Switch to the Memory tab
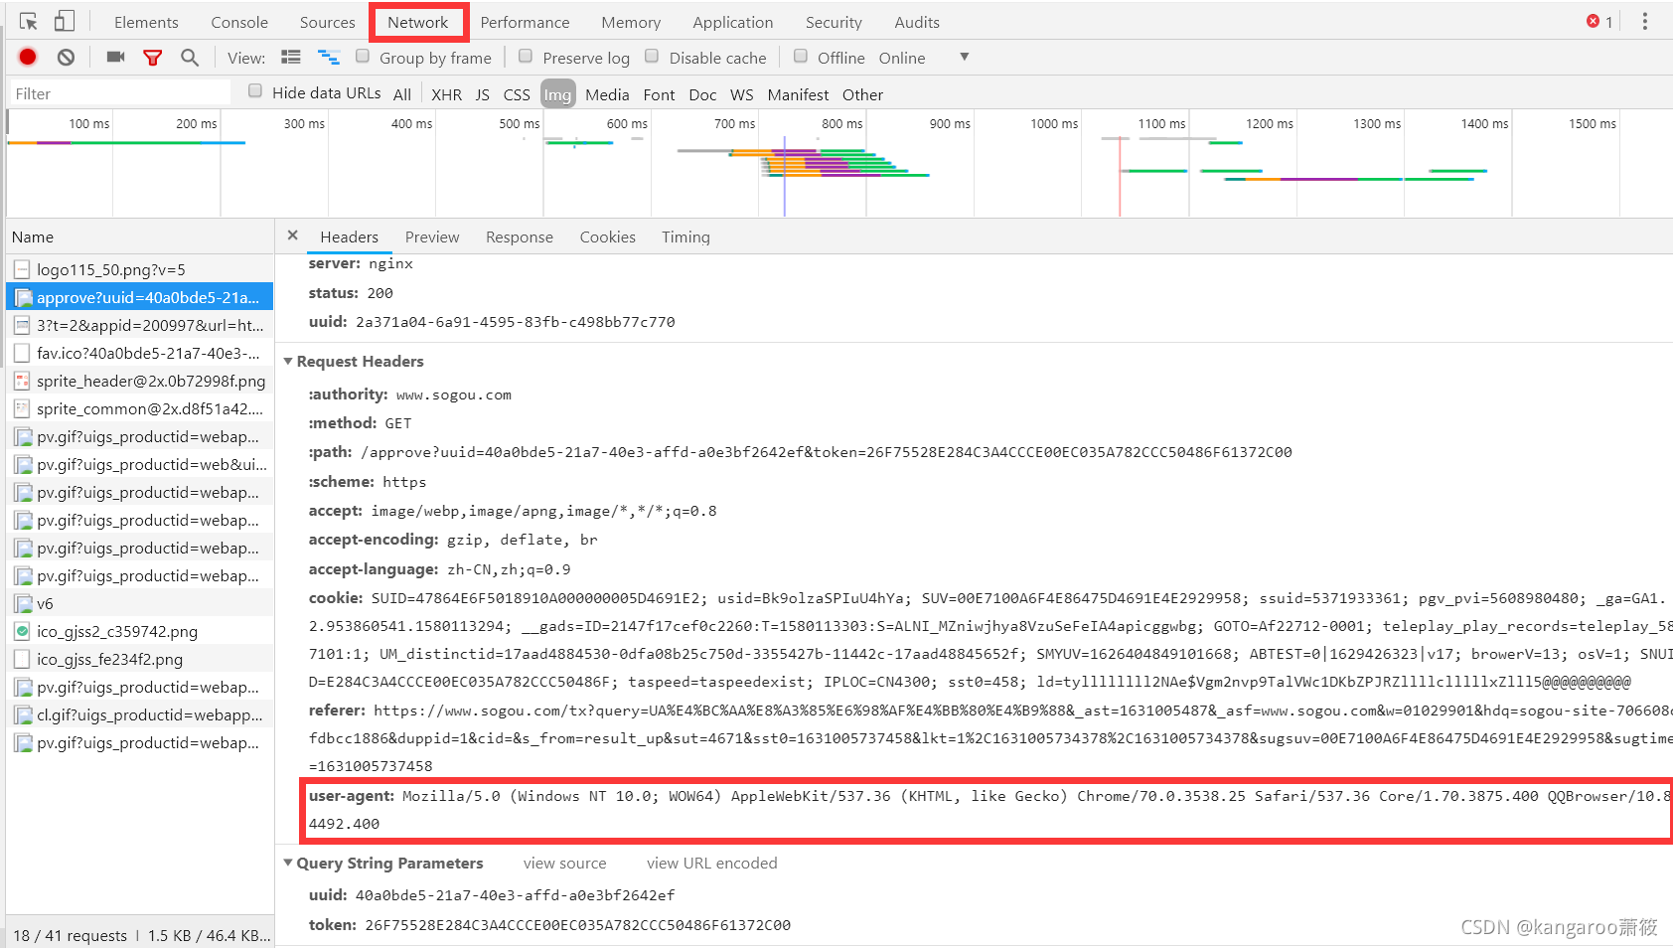 pyautogui.click(x=631, y=22)
